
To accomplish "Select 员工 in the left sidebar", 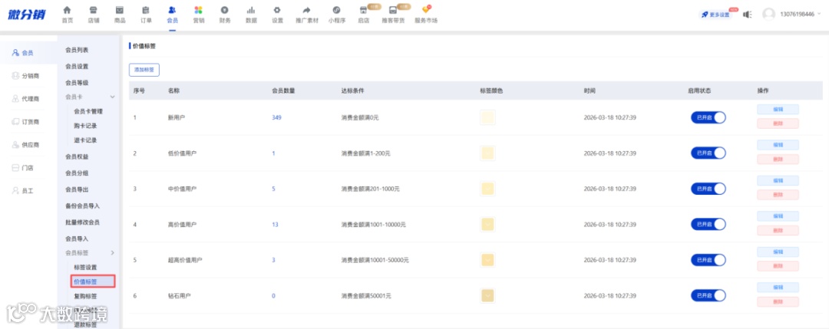I will pos(28,191).
